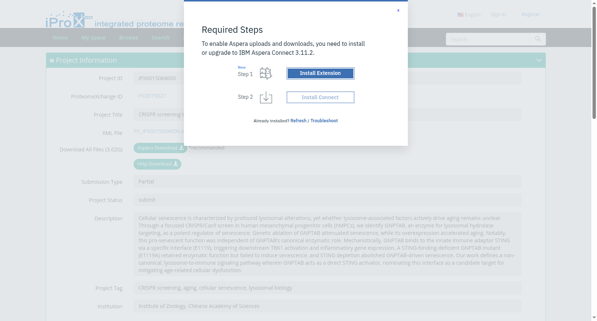Click the "ProteomeXchange ID" label
This screenshot has width=597, height=321.
(x=97, y=97)
